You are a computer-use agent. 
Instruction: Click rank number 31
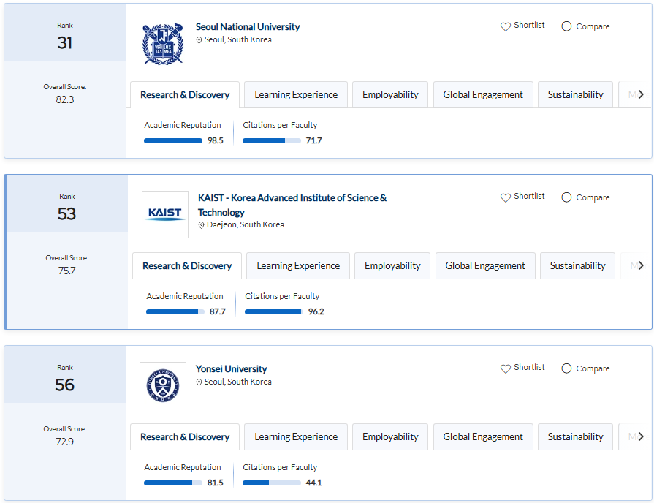[x=64, y=42]
